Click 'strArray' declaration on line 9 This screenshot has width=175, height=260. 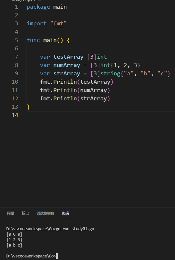(67, 73)
